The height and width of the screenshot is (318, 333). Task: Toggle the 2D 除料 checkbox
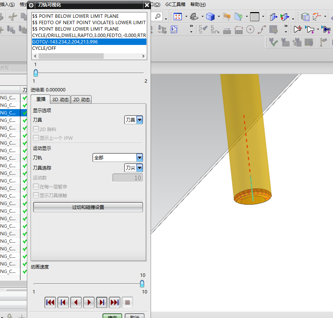36,129
